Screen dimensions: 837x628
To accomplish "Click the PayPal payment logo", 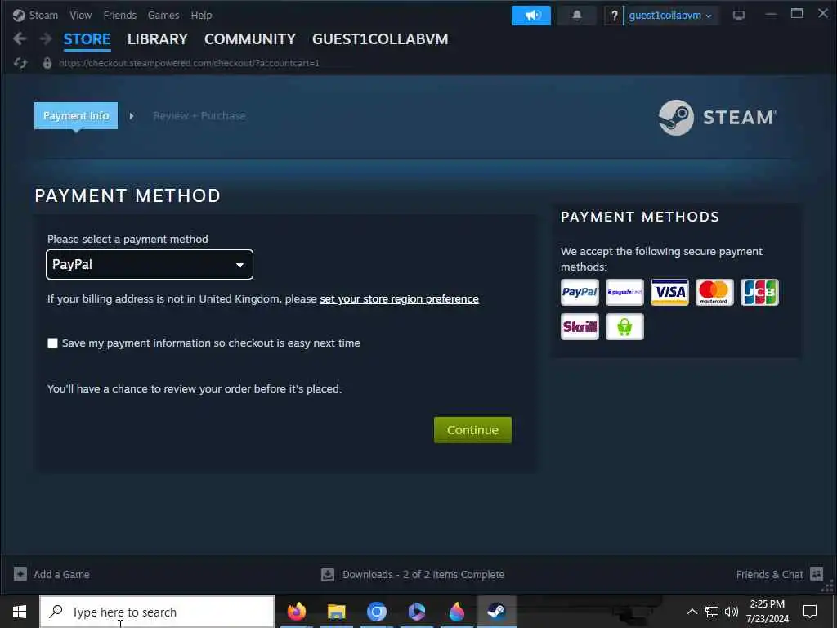I will click(580, 292).
